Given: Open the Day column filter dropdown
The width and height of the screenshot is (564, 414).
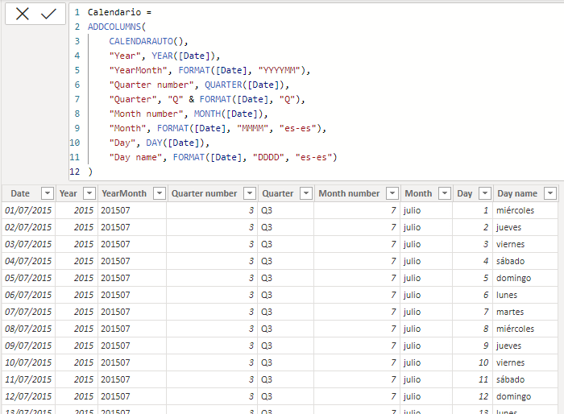Looking at the screenshot, I should (x=484, y=193).
